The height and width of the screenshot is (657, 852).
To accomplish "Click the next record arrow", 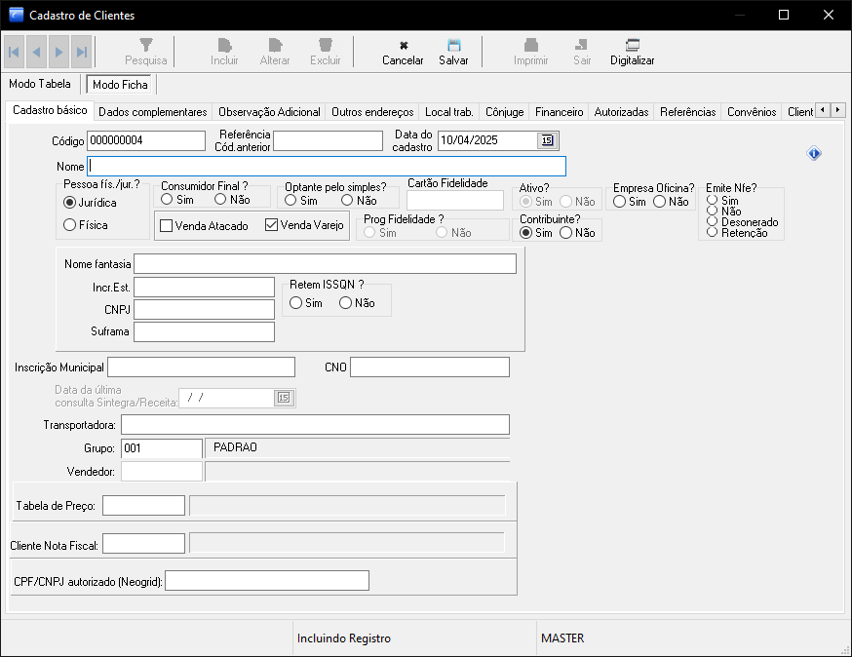I will (x=58, y=52).
